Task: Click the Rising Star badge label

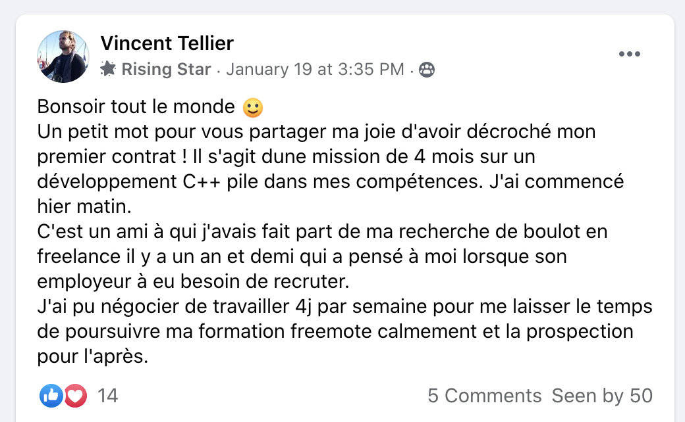Action: (166, 69)
